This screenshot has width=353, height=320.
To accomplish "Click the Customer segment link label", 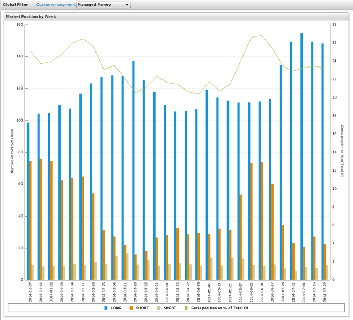I will point(55,4).
